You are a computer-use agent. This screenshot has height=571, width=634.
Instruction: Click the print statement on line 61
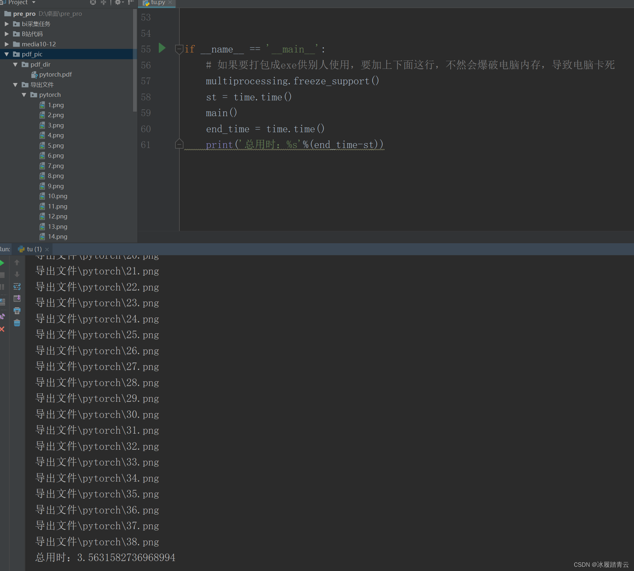(x=295, y=145)
